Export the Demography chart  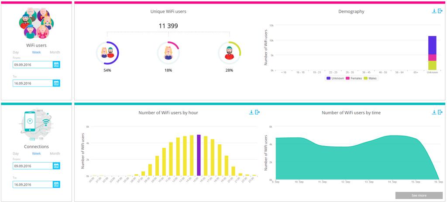(440, 11)
